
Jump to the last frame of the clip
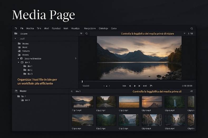145,86
